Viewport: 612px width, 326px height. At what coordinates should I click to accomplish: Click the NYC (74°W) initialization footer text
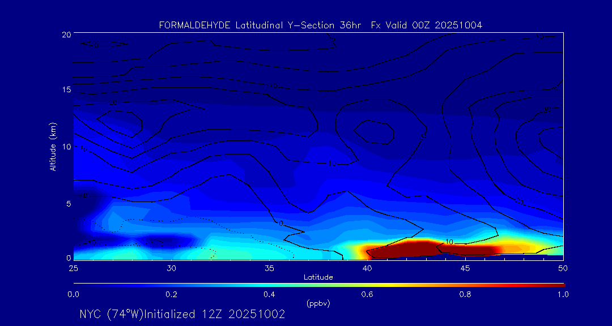[182, 314]
